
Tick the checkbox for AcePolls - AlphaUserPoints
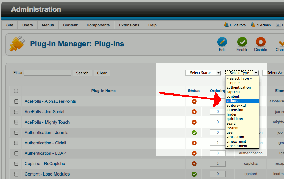[16, 101]
